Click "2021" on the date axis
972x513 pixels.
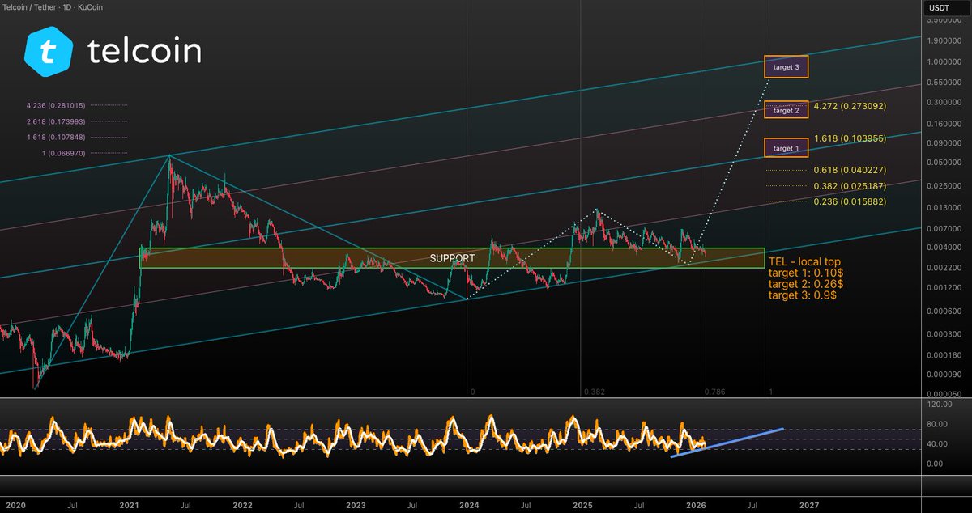click(x=127, y=505)
